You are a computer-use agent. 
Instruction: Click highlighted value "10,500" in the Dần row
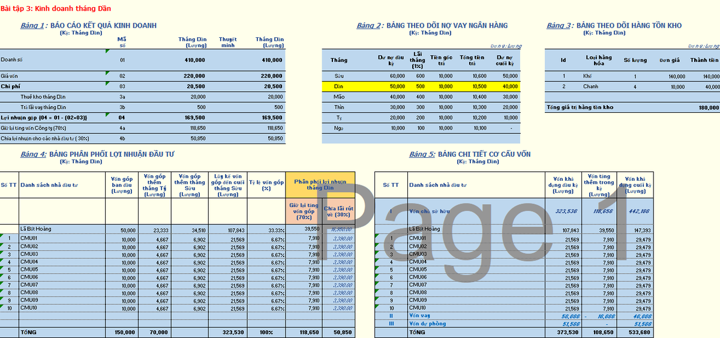(x=479, y=86)
